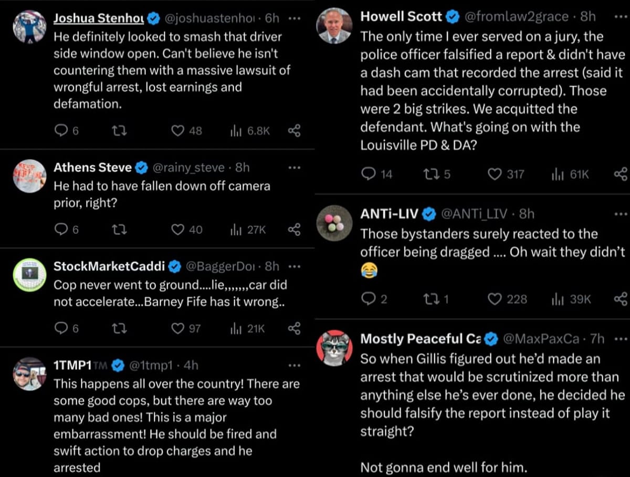The height and width of the screenshot is (477, 630).
Task: Open Howell Scott's profile name link
Action: coord(401,16)
